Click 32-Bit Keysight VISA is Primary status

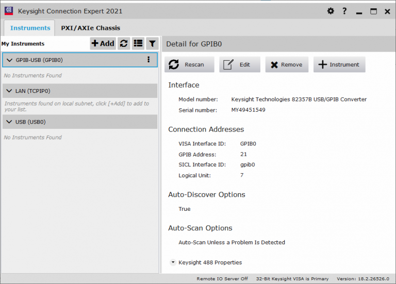(x=291, y=279)
